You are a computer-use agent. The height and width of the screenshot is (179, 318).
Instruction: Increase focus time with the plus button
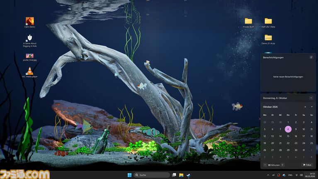(x=282, y=165)
